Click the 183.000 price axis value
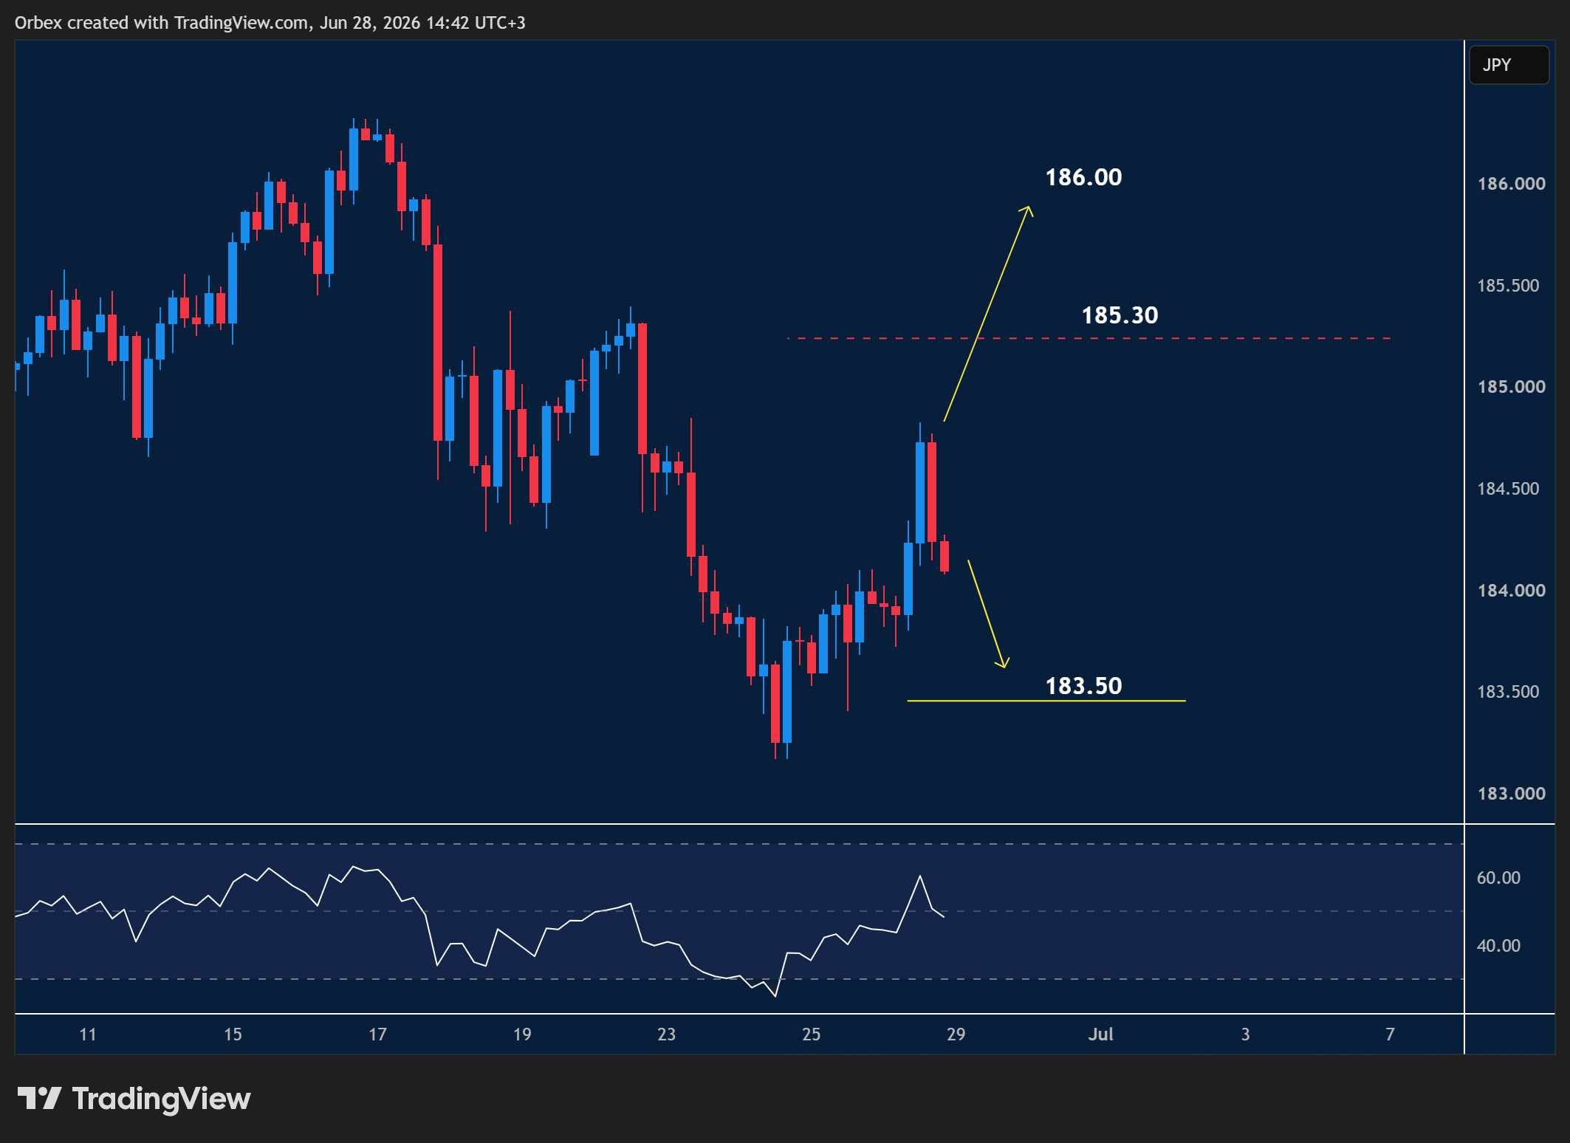The image size is (1570, 1143). click(1511, 794)
